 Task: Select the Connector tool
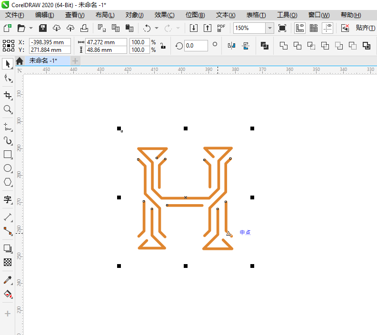8,231
